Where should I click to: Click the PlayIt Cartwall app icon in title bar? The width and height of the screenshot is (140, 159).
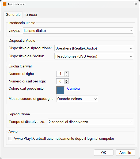pyautogui.click(x=5, y=4)
